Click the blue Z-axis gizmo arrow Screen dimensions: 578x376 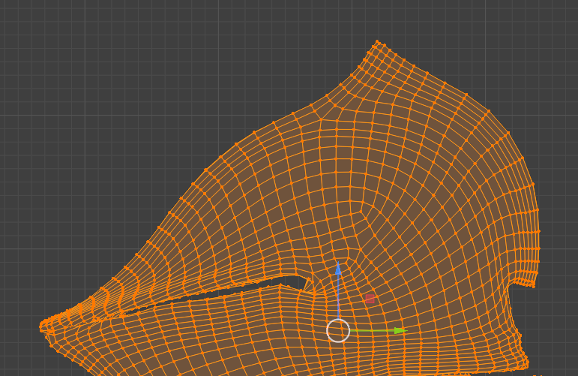338,268
